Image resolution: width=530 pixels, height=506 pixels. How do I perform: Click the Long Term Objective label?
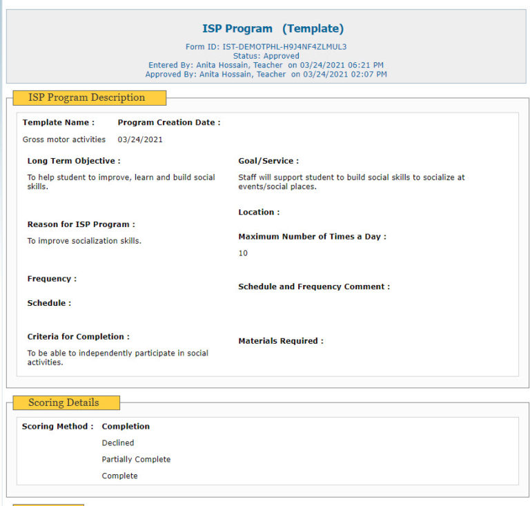[x=74, y=161]
